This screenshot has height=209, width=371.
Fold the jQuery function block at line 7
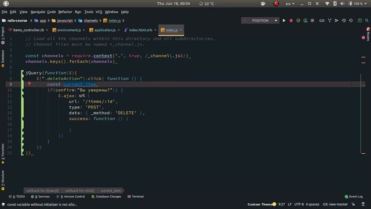coord(23,73)
